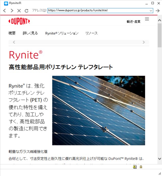Click the DuPont logo
Viewport: 162px width, 176px height.
coord(19,21)
